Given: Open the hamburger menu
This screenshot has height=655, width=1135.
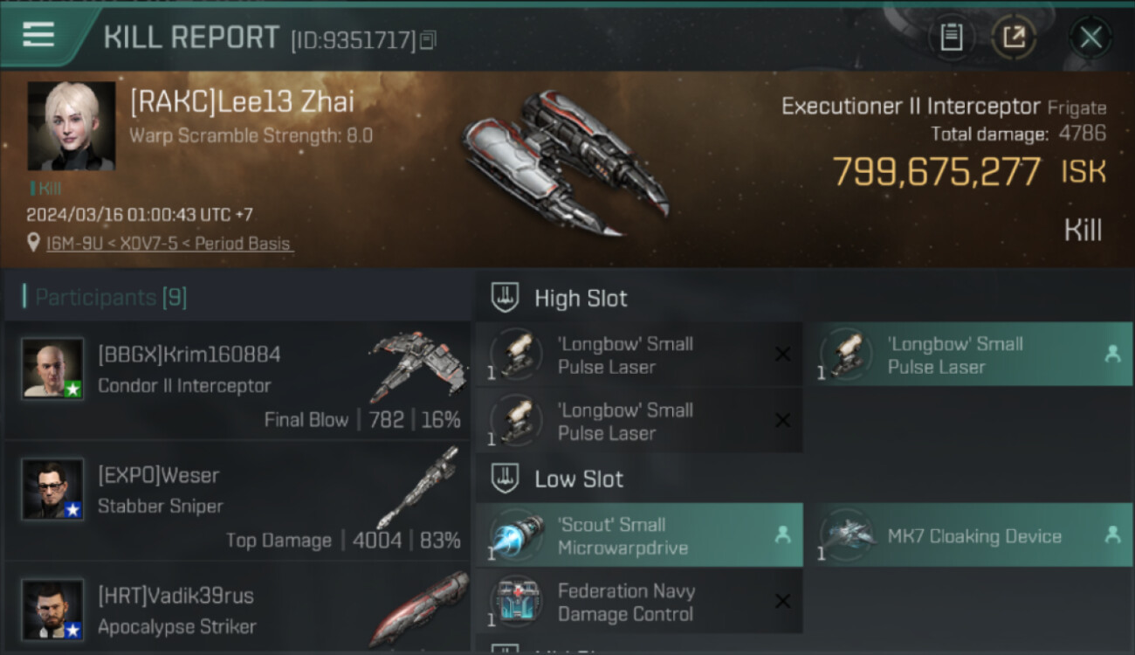Looking at the screenshot, I should (38, 35).
